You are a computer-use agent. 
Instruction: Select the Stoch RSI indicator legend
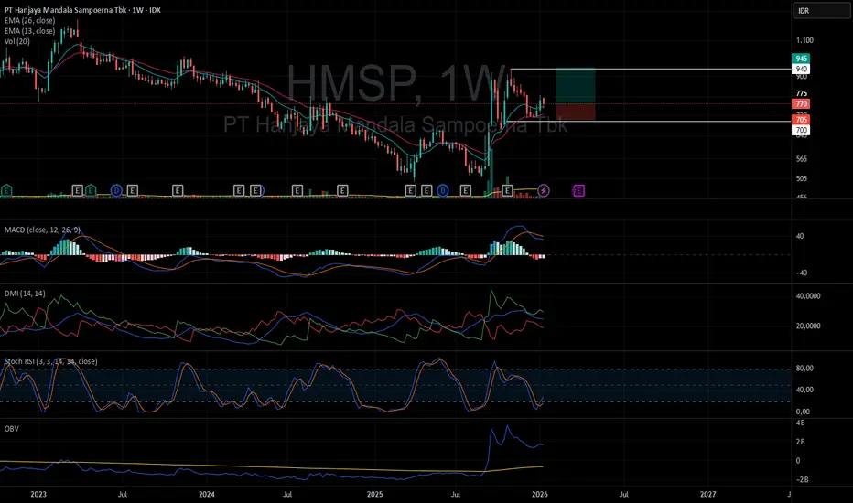50,361
